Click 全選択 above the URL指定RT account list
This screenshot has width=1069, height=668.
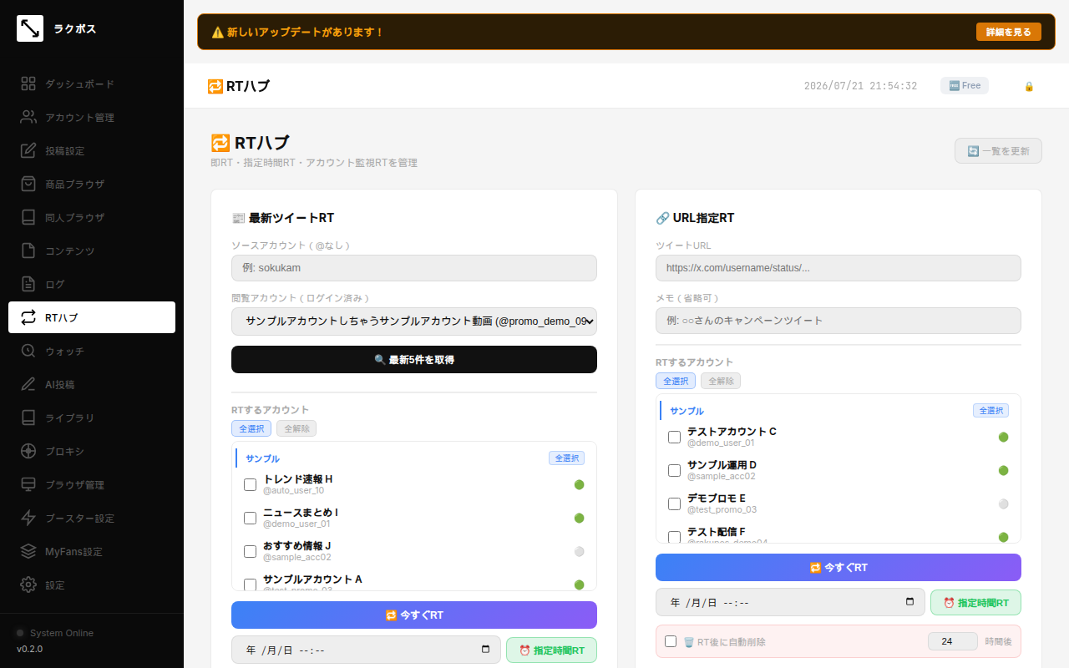point(676,381)
